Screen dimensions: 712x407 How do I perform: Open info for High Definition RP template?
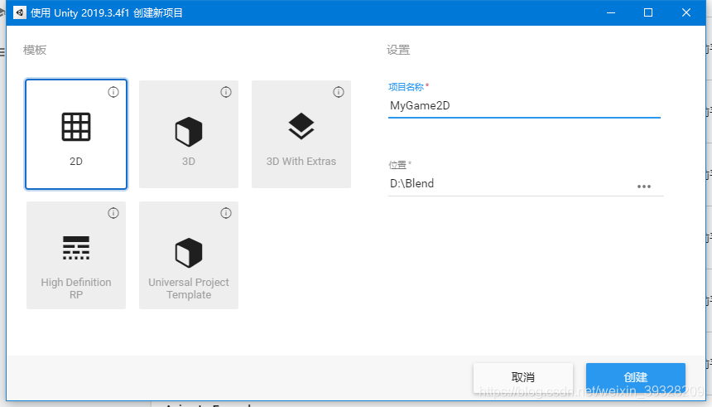pyautogui.click(x=113, y=213)
